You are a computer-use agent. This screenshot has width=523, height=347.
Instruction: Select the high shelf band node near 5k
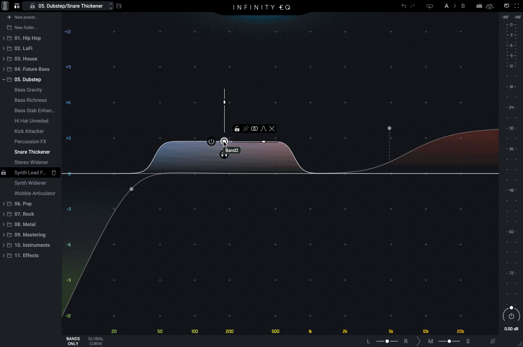pyautogui.click(x=389, y=128)
